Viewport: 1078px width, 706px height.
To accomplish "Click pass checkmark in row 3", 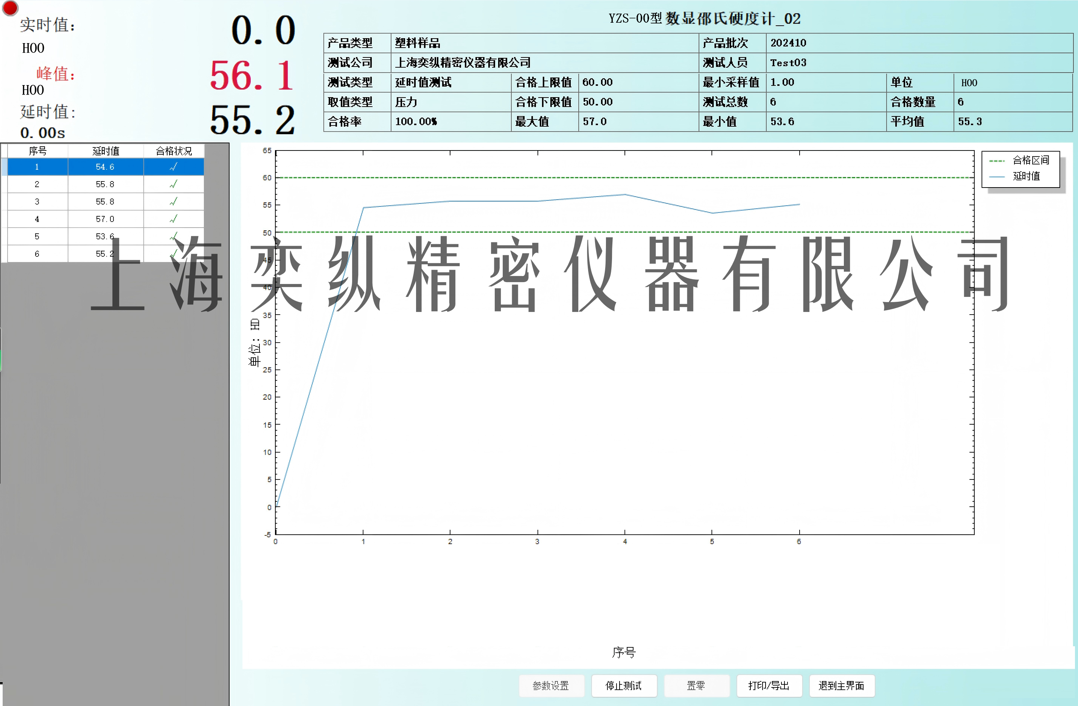I will point(174,202).
